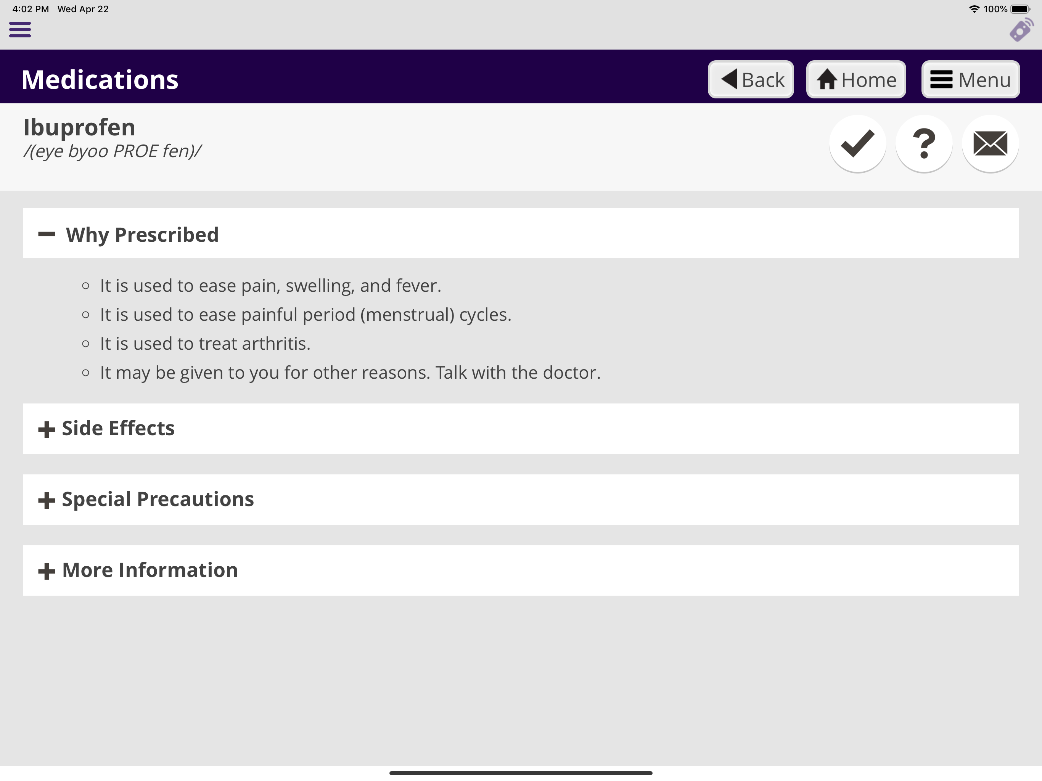Image resolution: width=1042 pixels, height=781 pixels.
Task: Open the Menu button in header
Action: (x=970, y=79)
